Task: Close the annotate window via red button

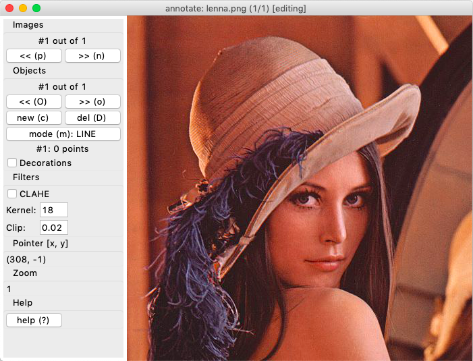Action: click(9, 8)
